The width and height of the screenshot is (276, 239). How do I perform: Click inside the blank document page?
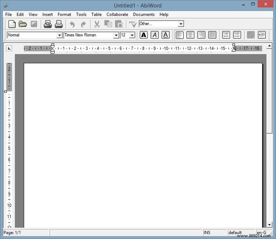[x=143, y=145]
